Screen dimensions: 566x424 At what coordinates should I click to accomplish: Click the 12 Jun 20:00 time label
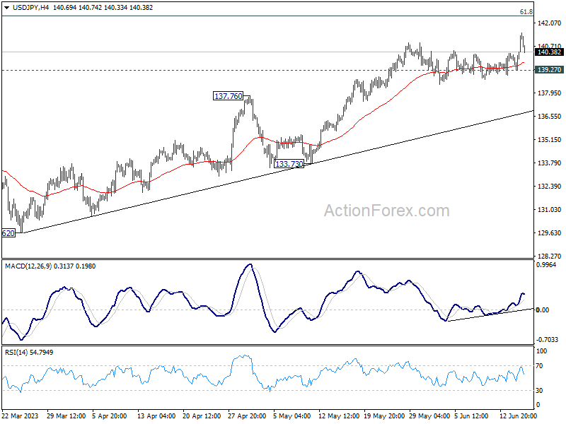tap(519, 416)
